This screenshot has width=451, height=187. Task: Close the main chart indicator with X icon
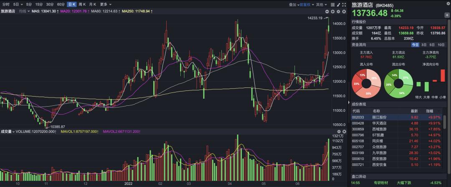(x=344, y=11)
